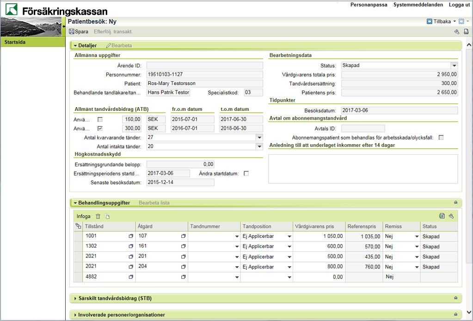Viewport: 473px width, 321px height.
Task: Click the Försäkringskassan logo
Action: pos(56,10)
